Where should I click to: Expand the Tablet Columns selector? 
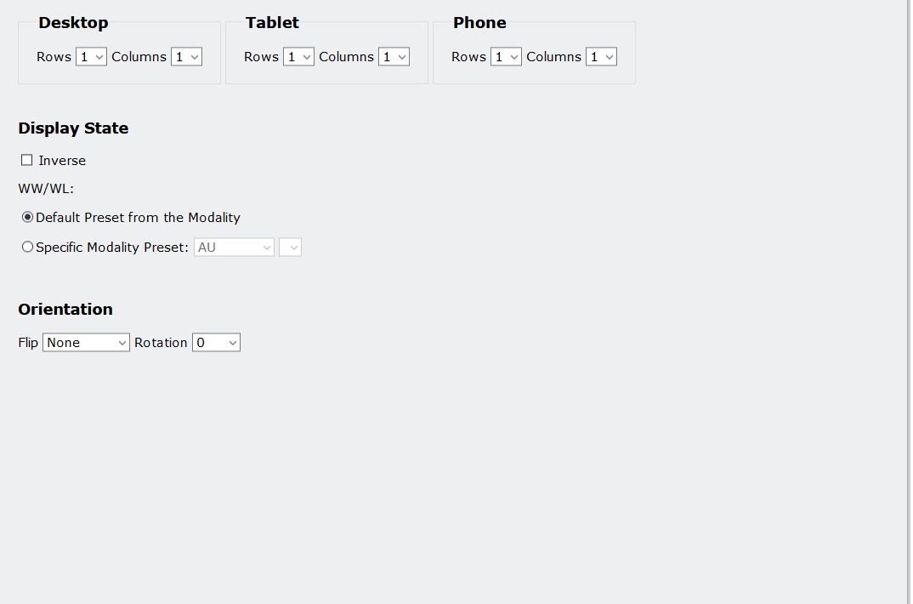coord(394,57)
